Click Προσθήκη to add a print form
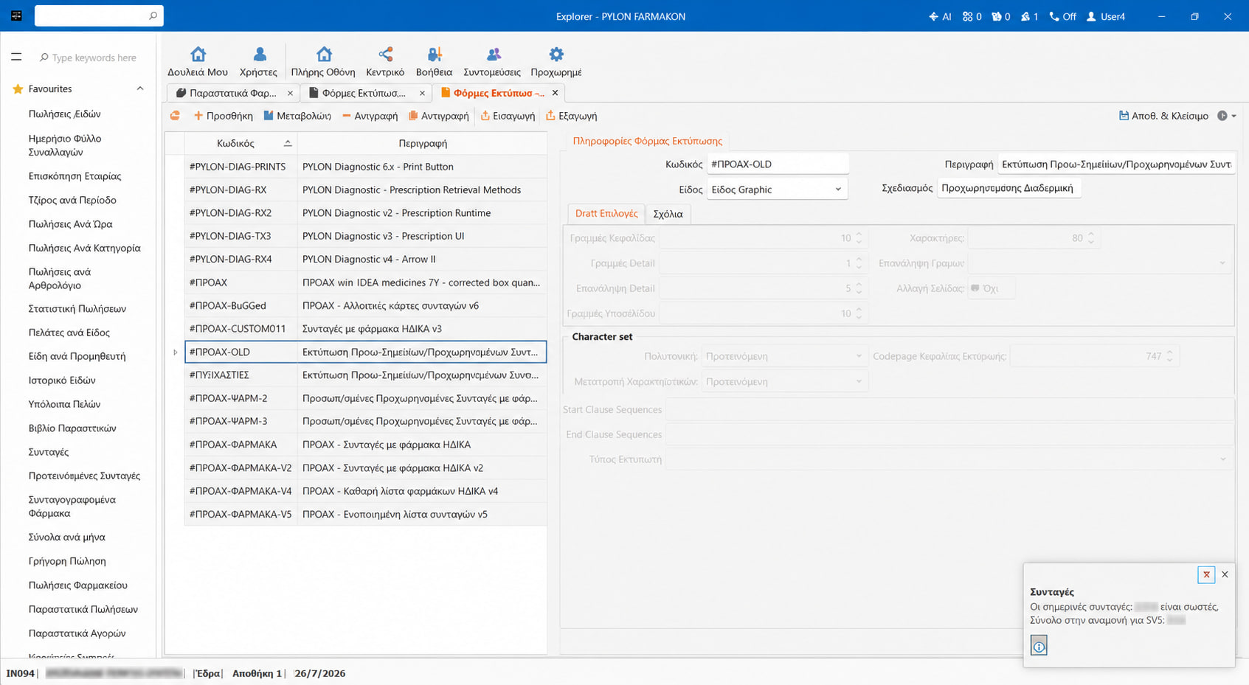The width and height of the screenshot is (1249, 685). point(223,116)
